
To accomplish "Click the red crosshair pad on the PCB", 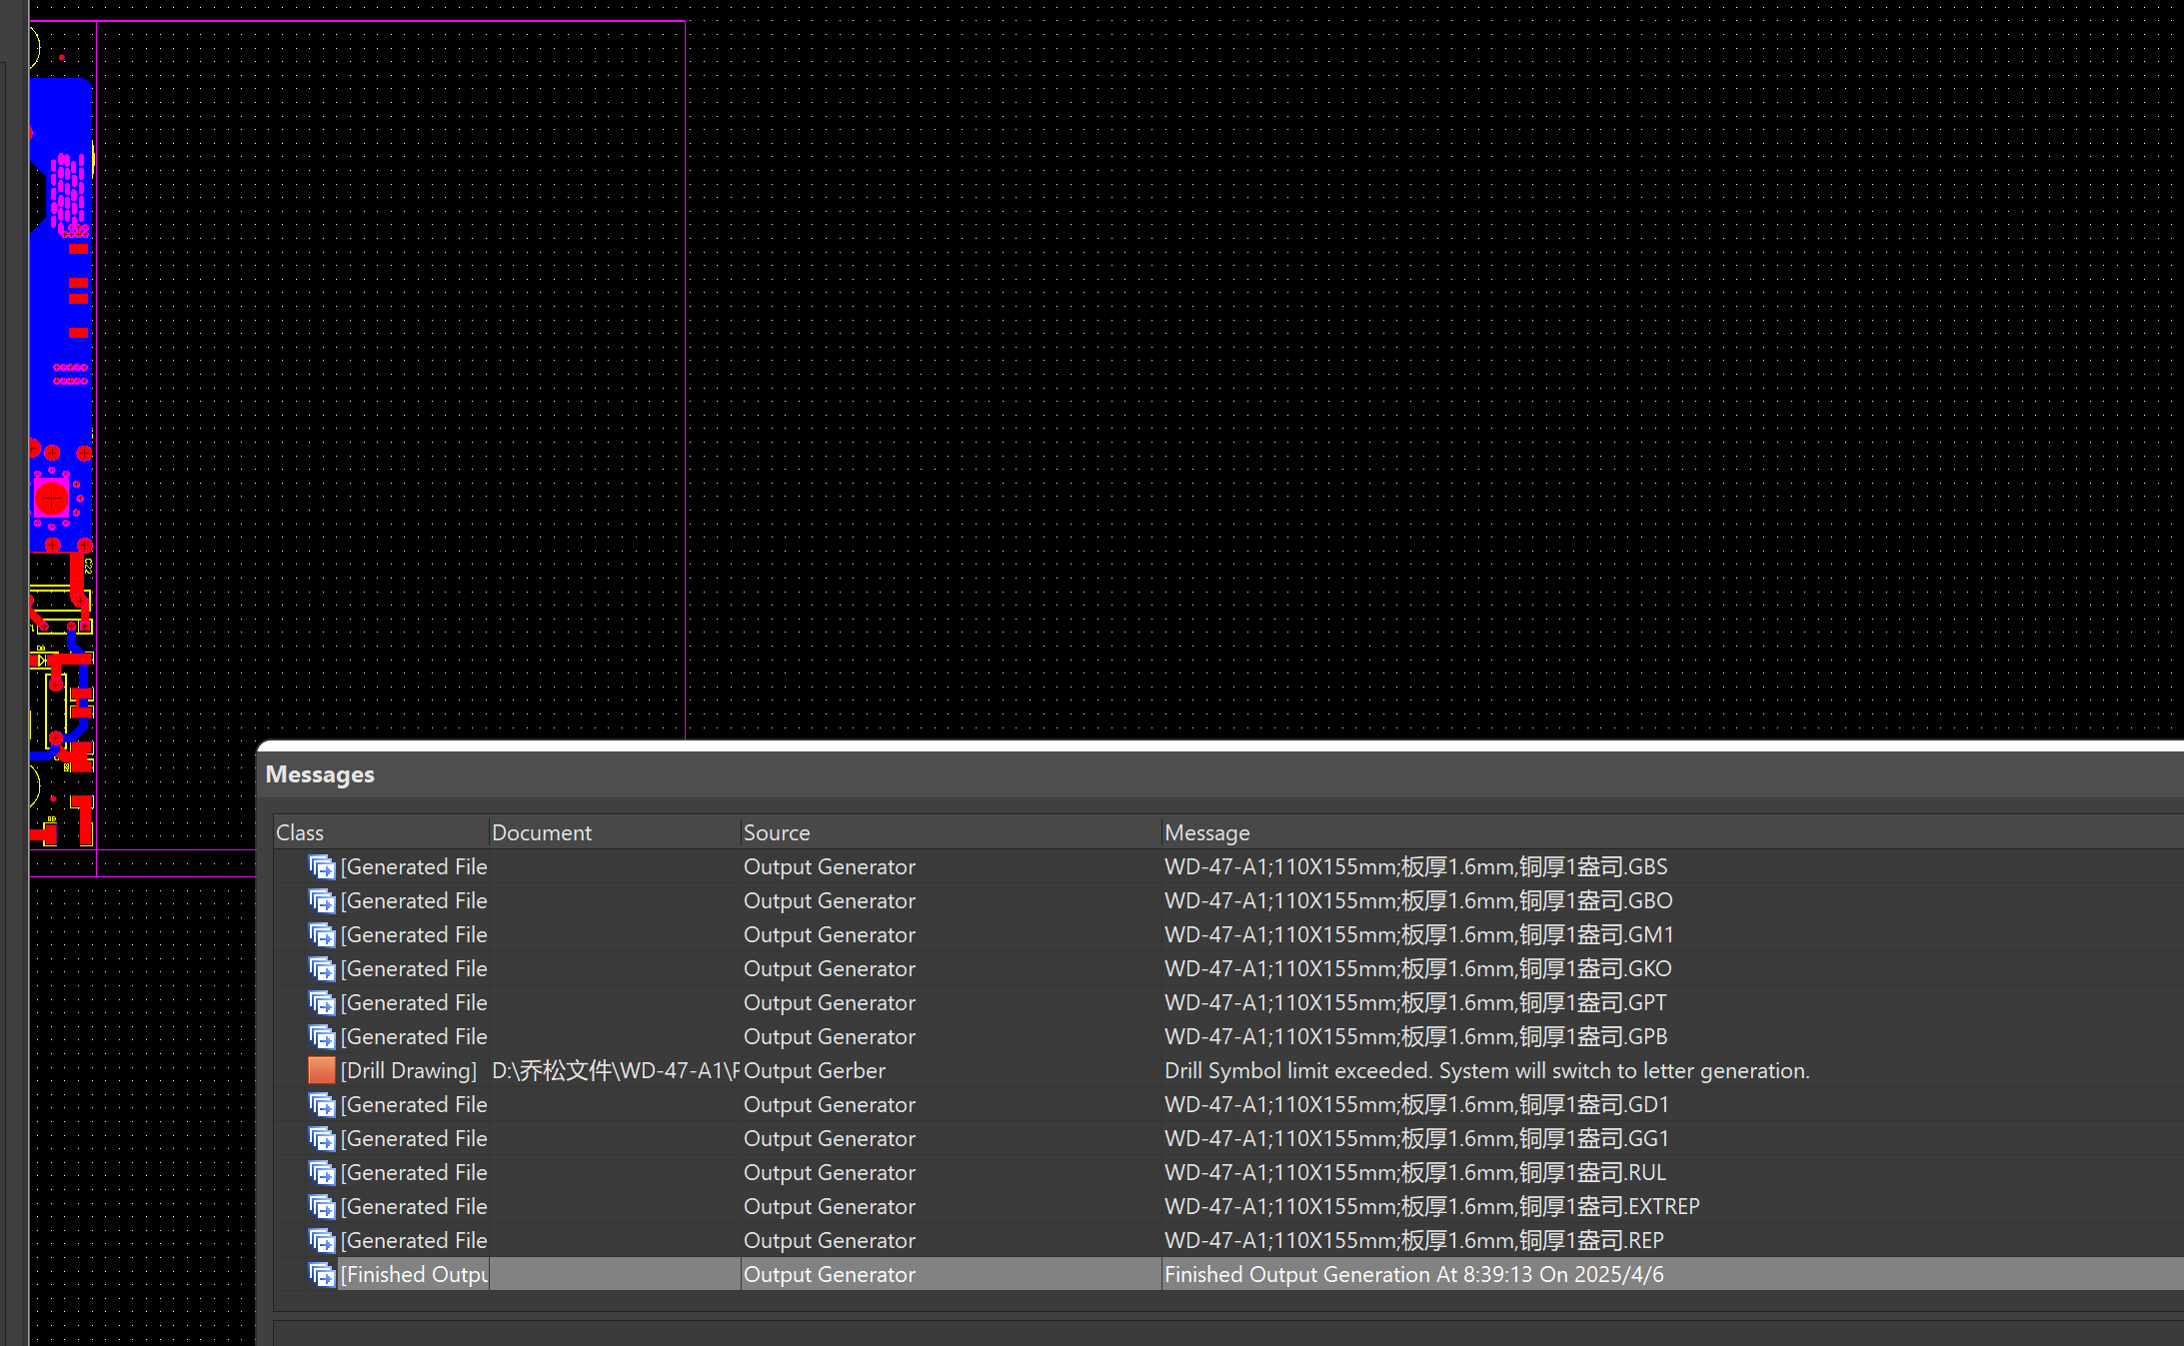I will point(51,497).
